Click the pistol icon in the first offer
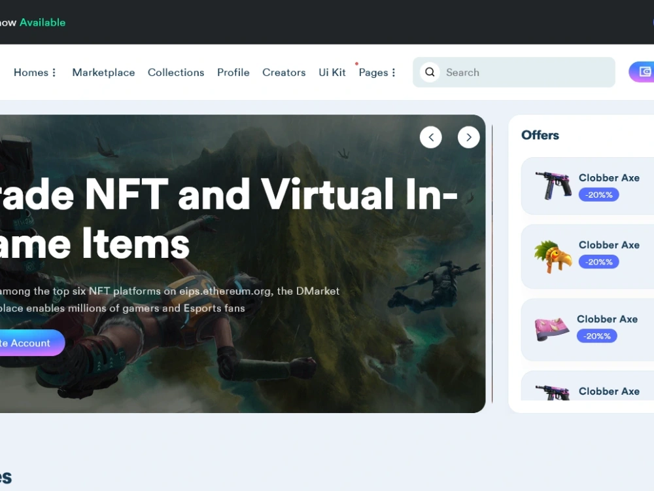This screenshot has width=654, height=491. 551,186
